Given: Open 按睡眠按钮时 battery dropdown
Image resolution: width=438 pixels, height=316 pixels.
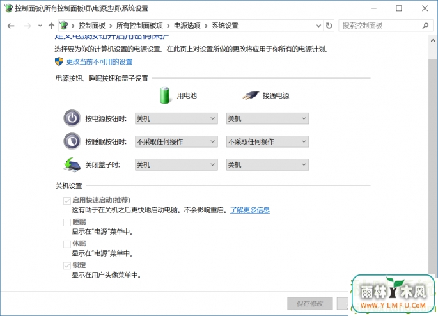Looking at the screenshot, I should [176, 141].
